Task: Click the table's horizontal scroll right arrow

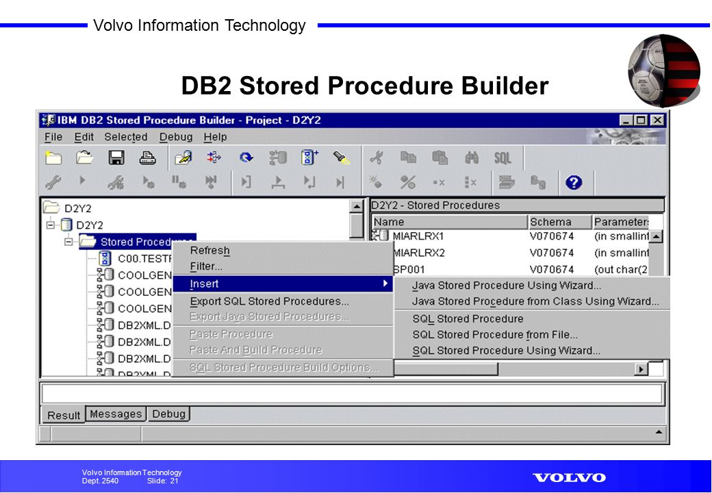Action: 641,369
